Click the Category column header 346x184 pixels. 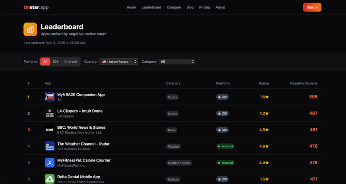point(173,83)
